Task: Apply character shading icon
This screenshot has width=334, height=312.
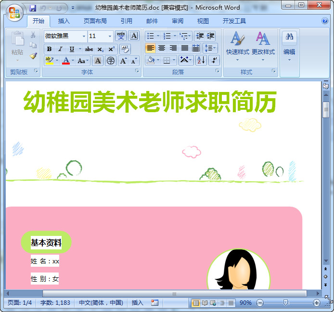Action: [98, 61]
